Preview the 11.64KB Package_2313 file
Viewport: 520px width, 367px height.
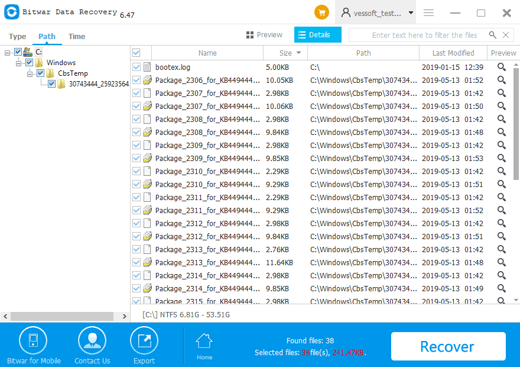point(502,262)
